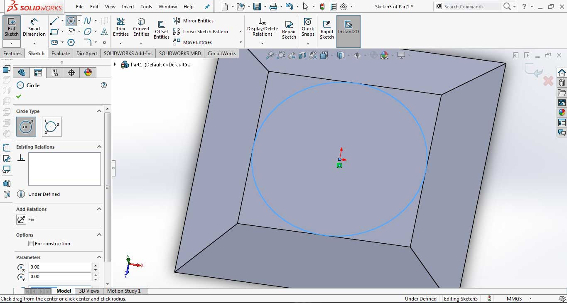Open the ConfigurationManager panel tab
The height and width of the screenshot is (303, 567).
pos(55,73)
